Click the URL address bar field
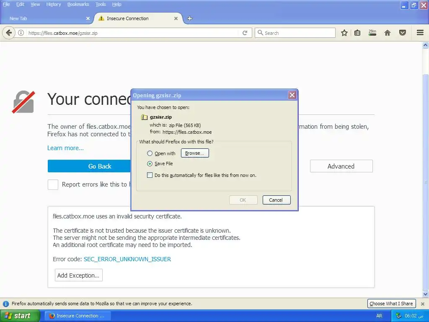 point(133,33)
